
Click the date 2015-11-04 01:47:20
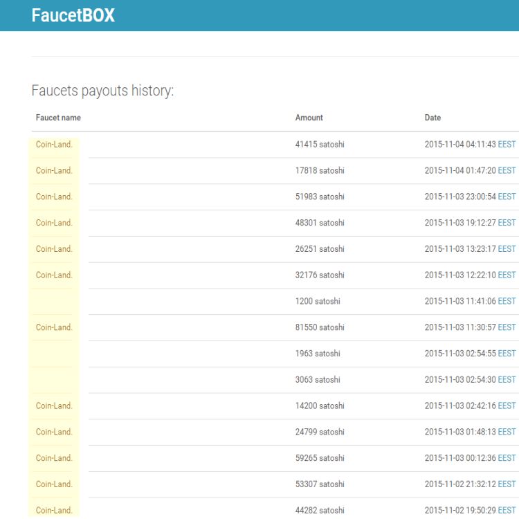(x=460, y=170)
